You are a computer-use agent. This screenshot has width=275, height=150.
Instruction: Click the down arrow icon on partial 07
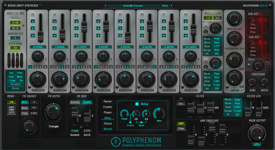click(x=164, y=36)
